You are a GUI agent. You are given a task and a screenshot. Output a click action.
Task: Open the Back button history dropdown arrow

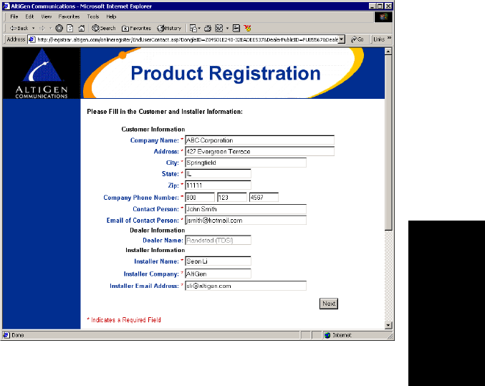(x=34, y=28)
